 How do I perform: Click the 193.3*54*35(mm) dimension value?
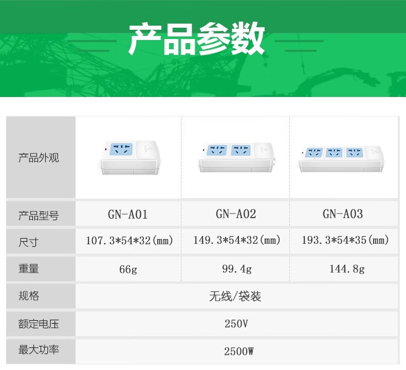click(344, 240)
